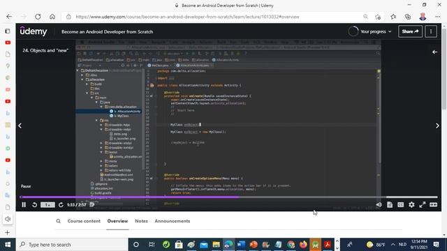The height and width of the screenshot is (251, 447).
Task: Switch NLD input language indicator
Action: click(402, 245)
